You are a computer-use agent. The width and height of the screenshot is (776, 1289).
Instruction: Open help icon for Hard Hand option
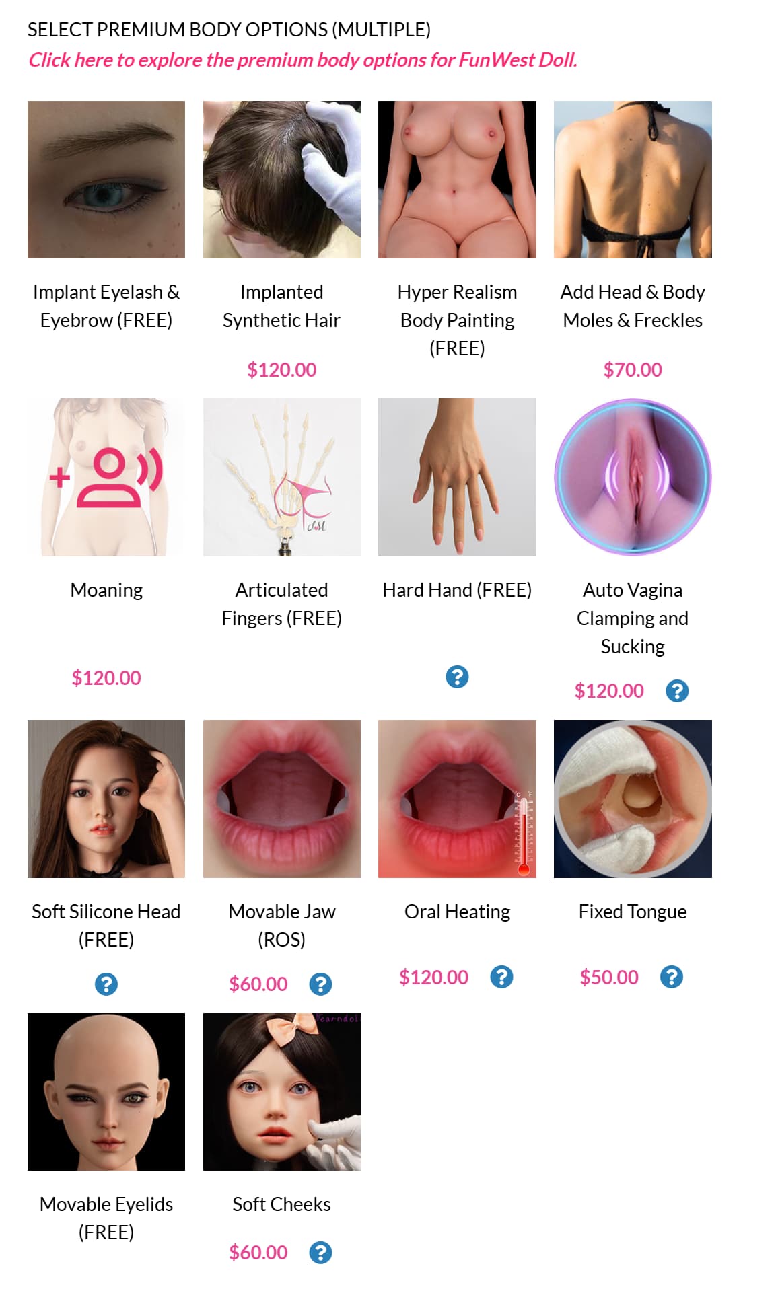tap(457, 677)
